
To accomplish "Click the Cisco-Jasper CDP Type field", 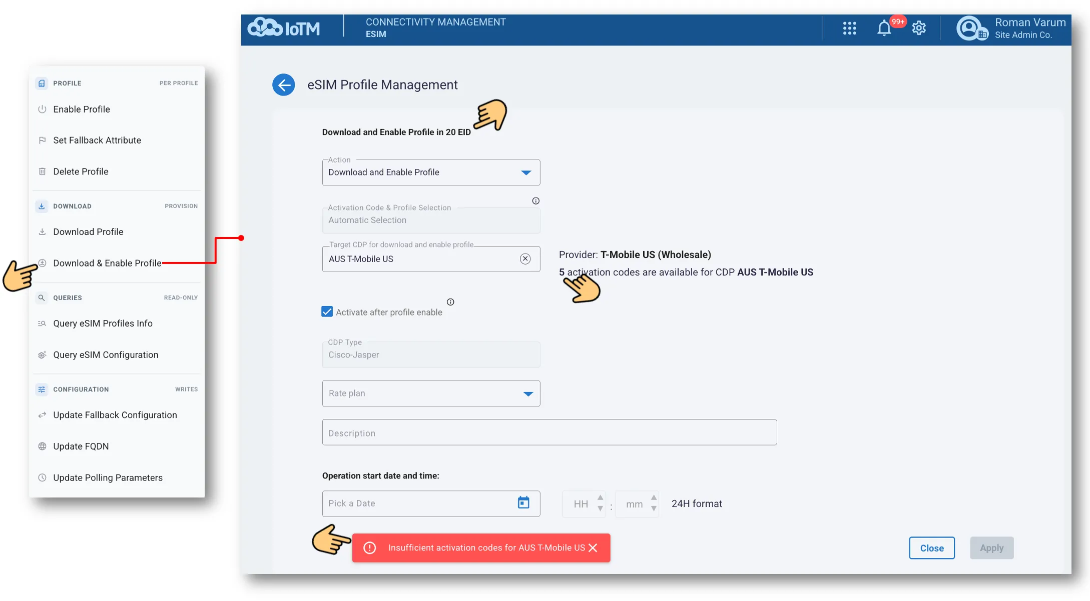I will (x=431, y=355).
